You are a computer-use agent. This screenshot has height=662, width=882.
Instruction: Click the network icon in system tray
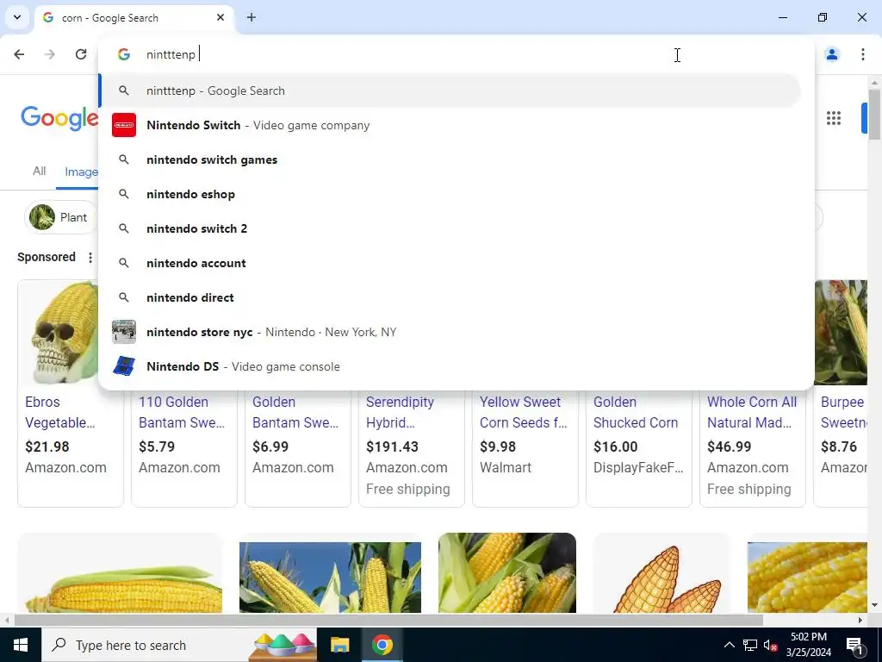tap(750, 645)
